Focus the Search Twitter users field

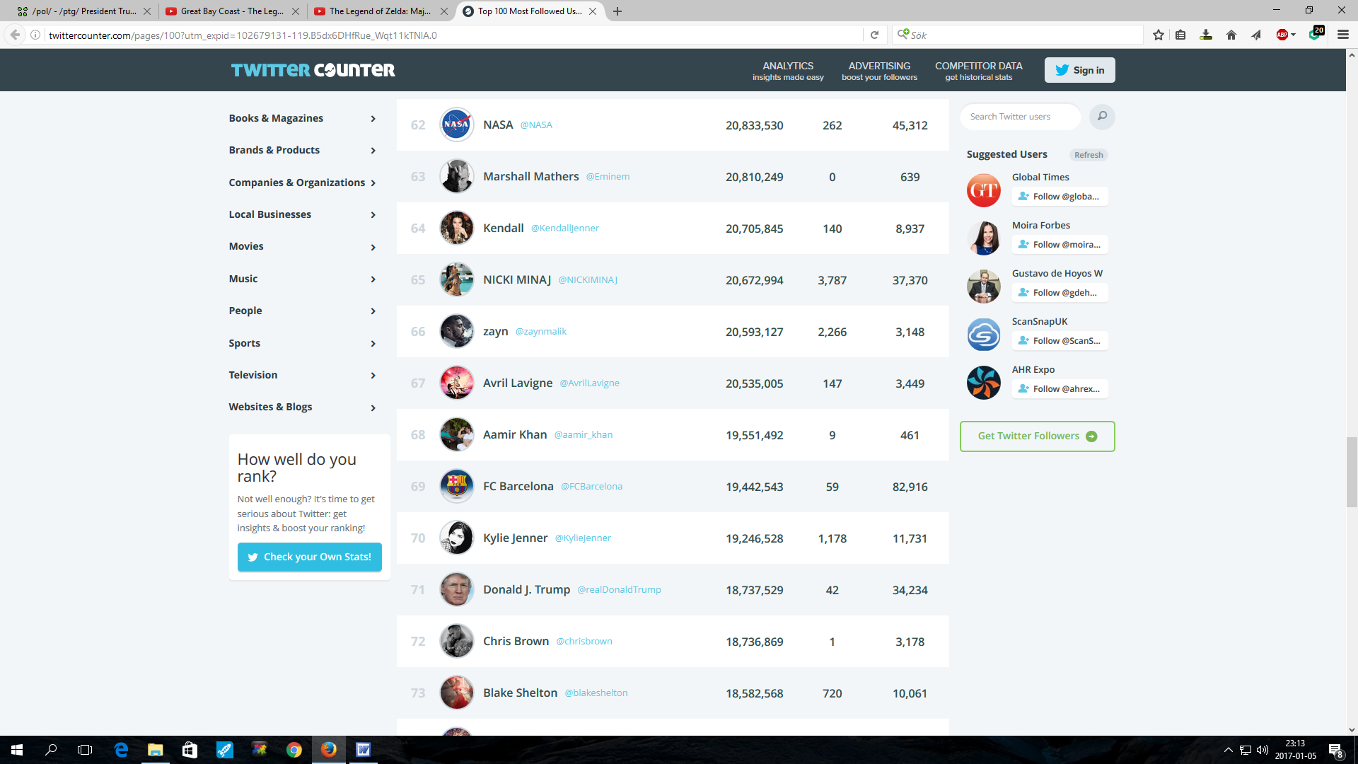pos(1020,117)
